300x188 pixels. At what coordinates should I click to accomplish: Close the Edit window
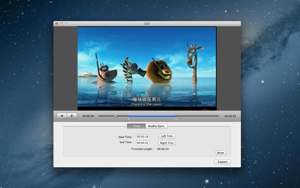(57, 24)
